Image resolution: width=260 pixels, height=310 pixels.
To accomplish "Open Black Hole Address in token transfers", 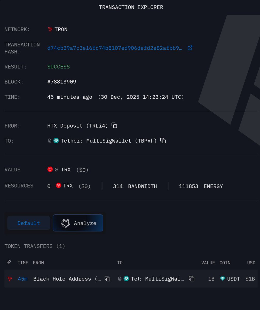I will click(67, 279).
